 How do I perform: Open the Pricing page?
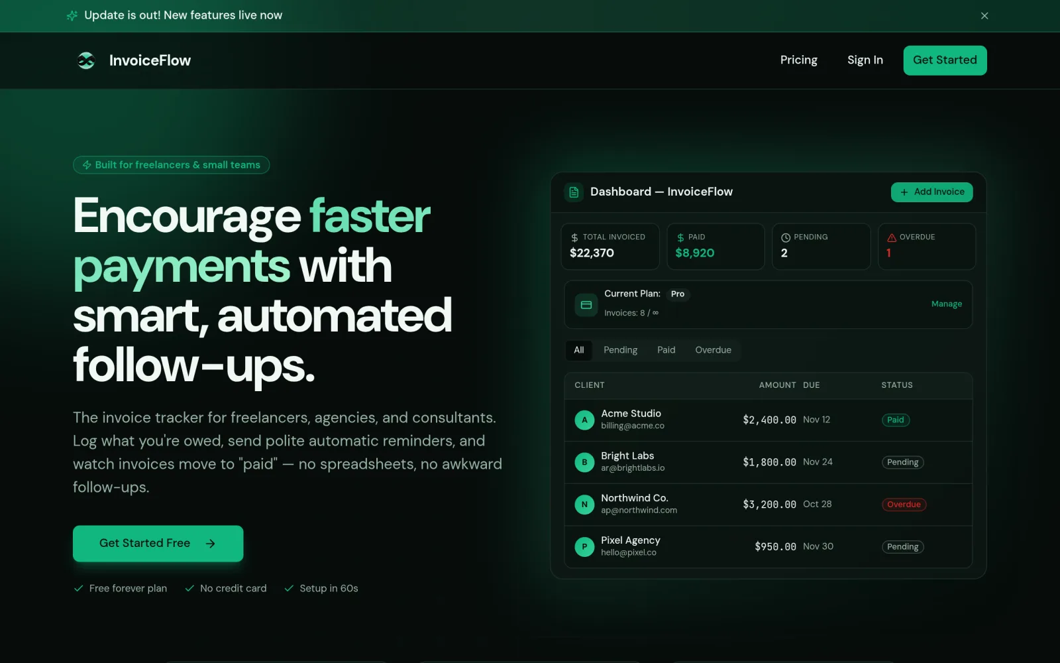click(798, 60)
